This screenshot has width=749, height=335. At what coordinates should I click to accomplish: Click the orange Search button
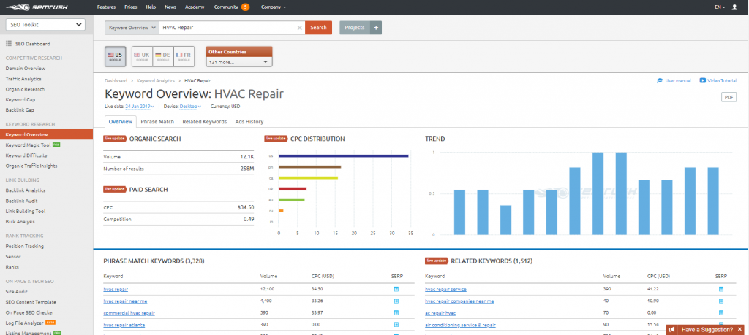(x=318, y=28)
